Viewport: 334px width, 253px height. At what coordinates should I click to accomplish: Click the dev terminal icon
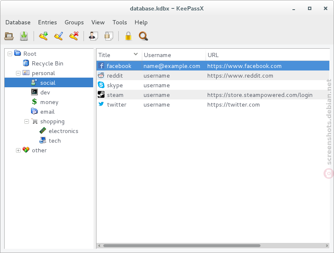coord(34,92)
